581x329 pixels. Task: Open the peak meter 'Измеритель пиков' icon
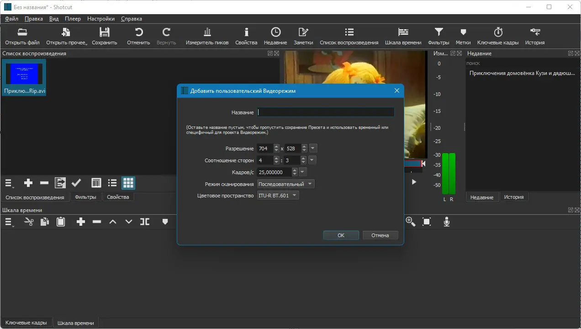207,32
